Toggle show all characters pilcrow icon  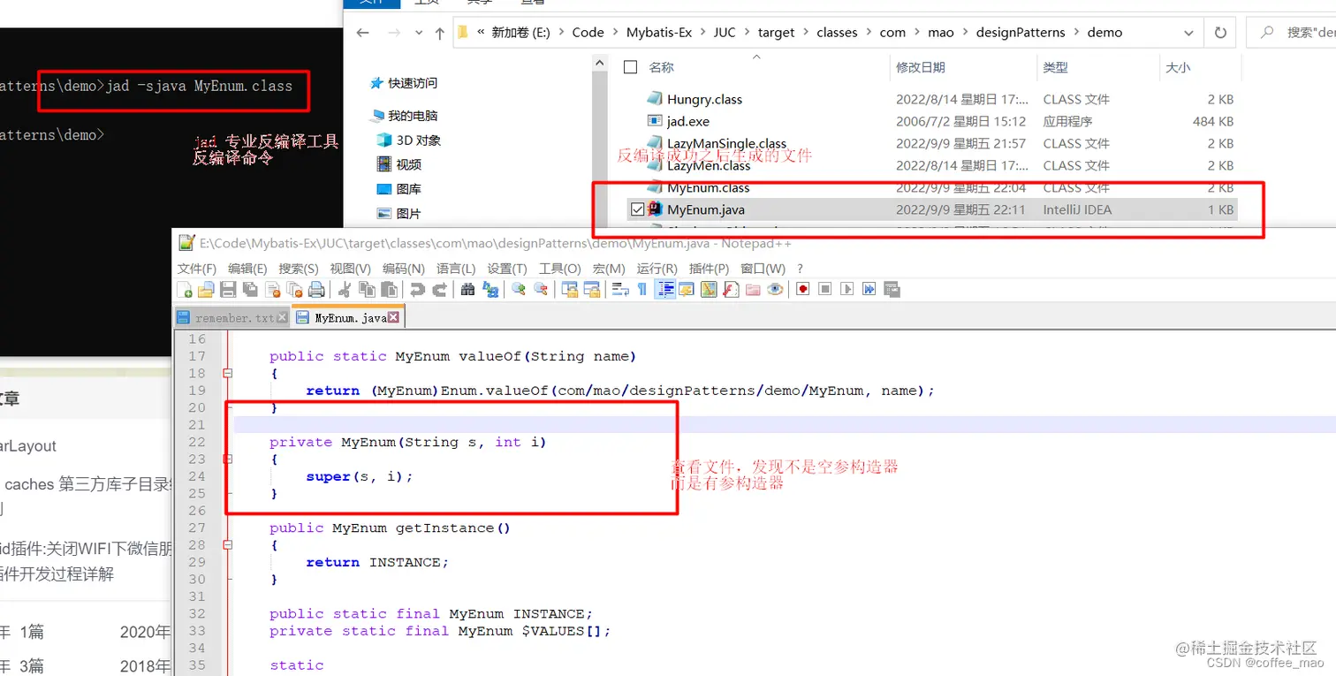click(641, 289)
